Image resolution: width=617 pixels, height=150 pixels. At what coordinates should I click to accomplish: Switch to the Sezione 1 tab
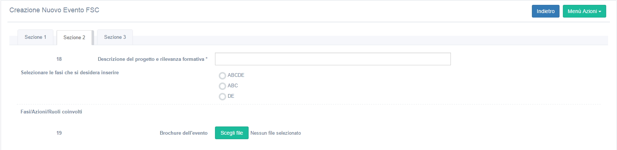pyautogui.click(x=35, y=37)
